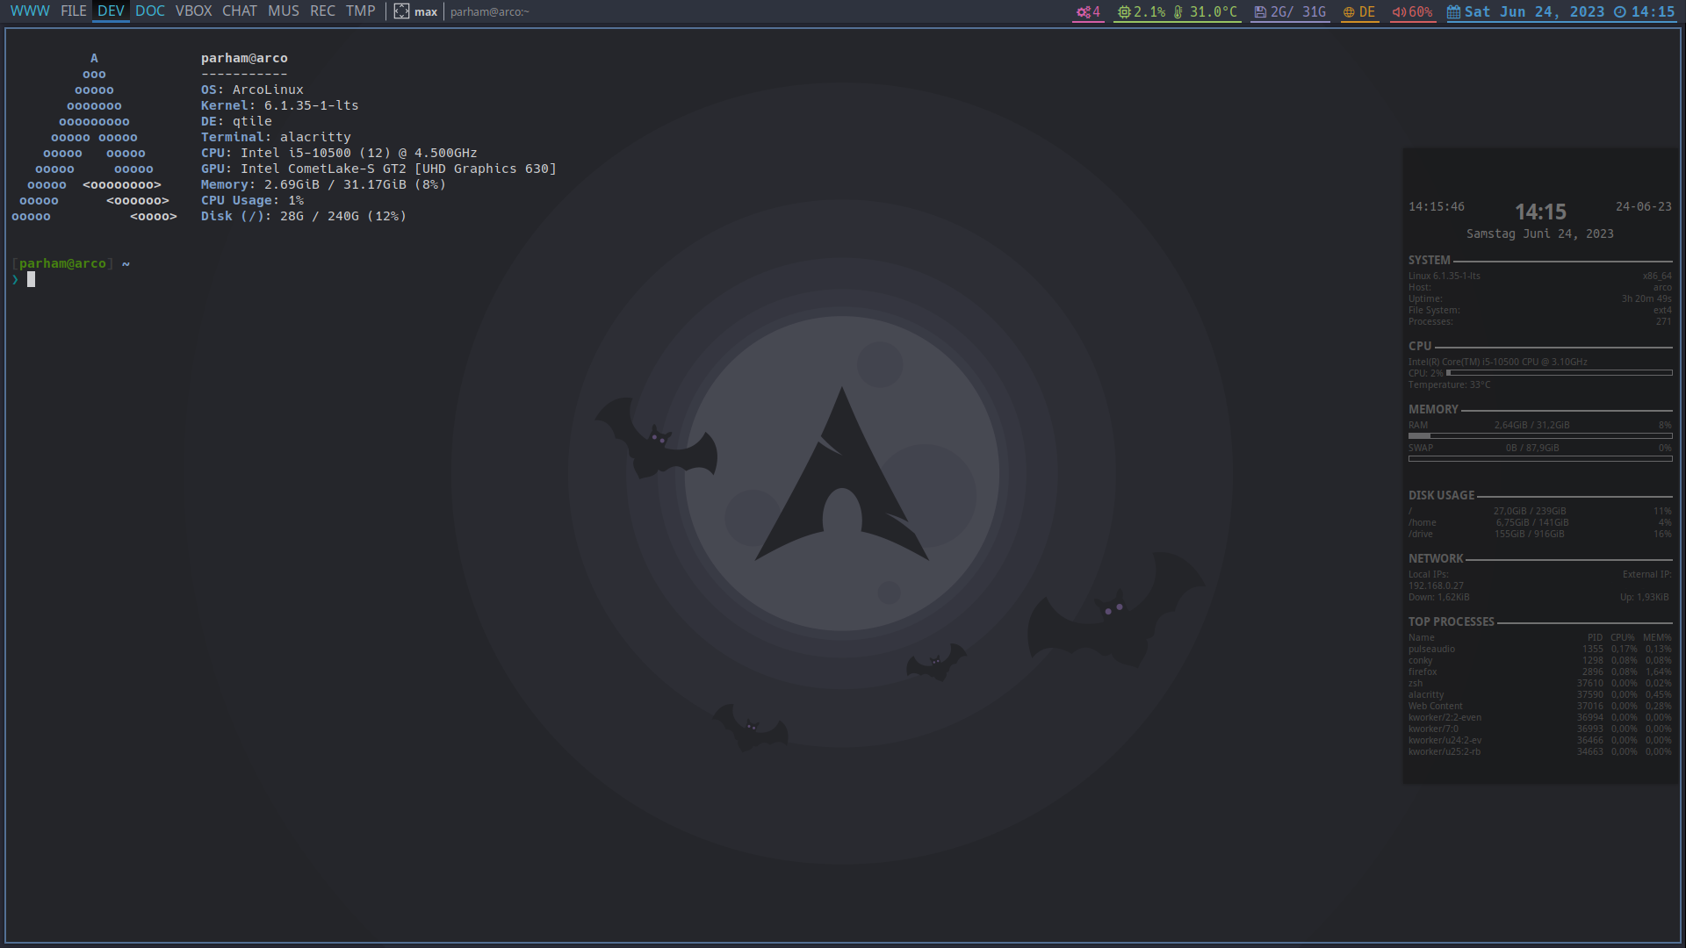Image resolution: width=1686 pixels, height=948 pixels.
Task: Select the CHAT workspace
Action: (x=240, y=11)
